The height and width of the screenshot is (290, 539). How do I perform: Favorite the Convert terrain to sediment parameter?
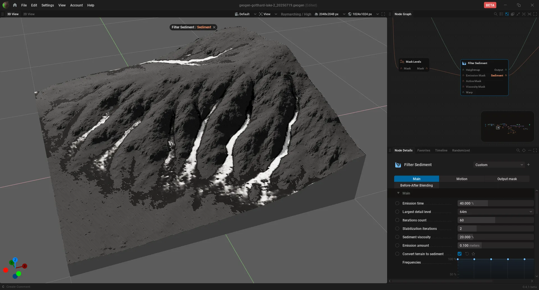tap(473, 254)
